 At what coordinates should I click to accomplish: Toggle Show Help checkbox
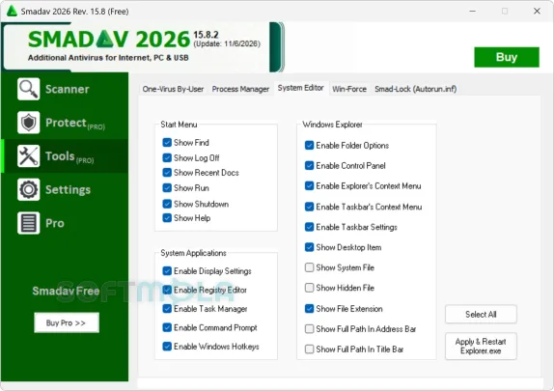pos(167,218)
